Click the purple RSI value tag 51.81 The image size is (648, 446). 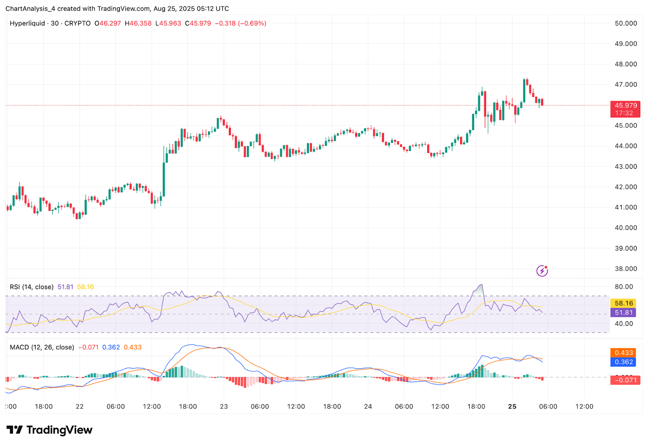point(623,312)
